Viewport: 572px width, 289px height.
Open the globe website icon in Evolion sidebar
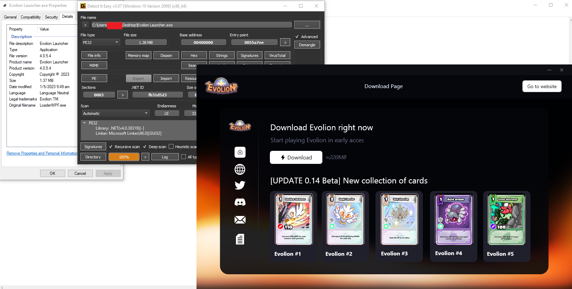click(240, 169)
